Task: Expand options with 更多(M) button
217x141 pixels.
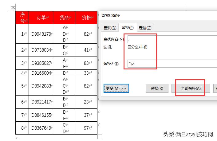Action: tap(116, 88)
